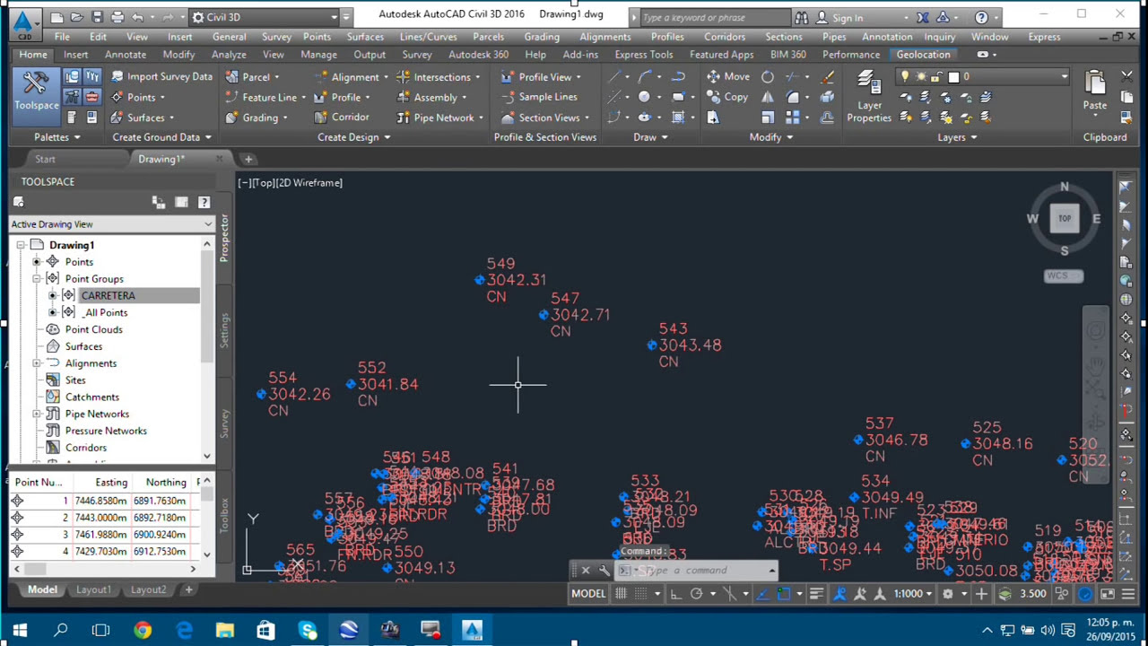
Task: Click the Sample Lines button
Action: 540,97
